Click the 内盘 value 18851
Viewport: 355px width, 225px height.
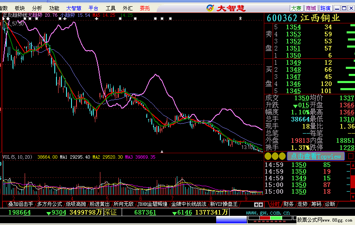345,140
